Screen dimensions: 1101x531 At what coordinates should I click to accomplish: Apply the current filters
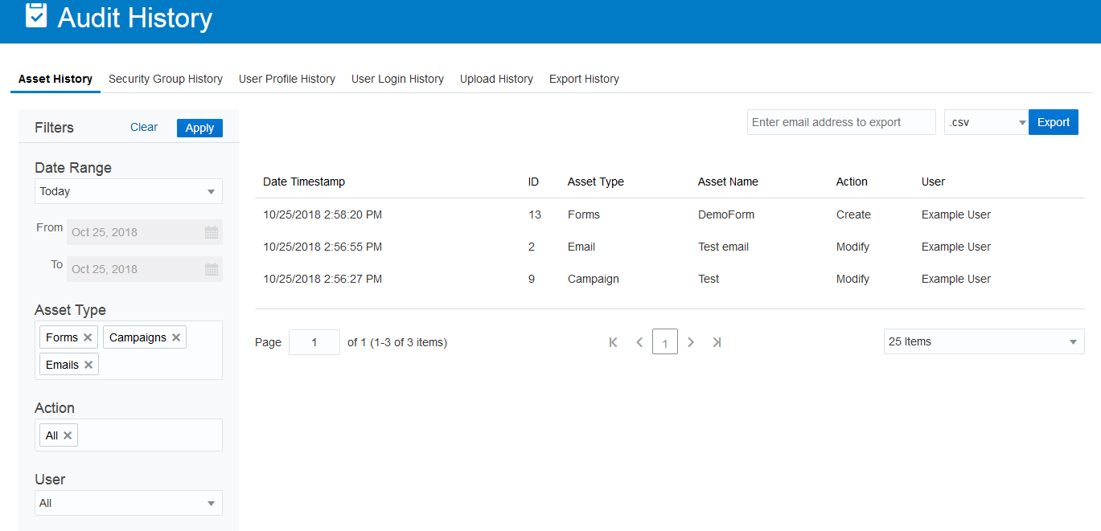[x=199, y=128]
